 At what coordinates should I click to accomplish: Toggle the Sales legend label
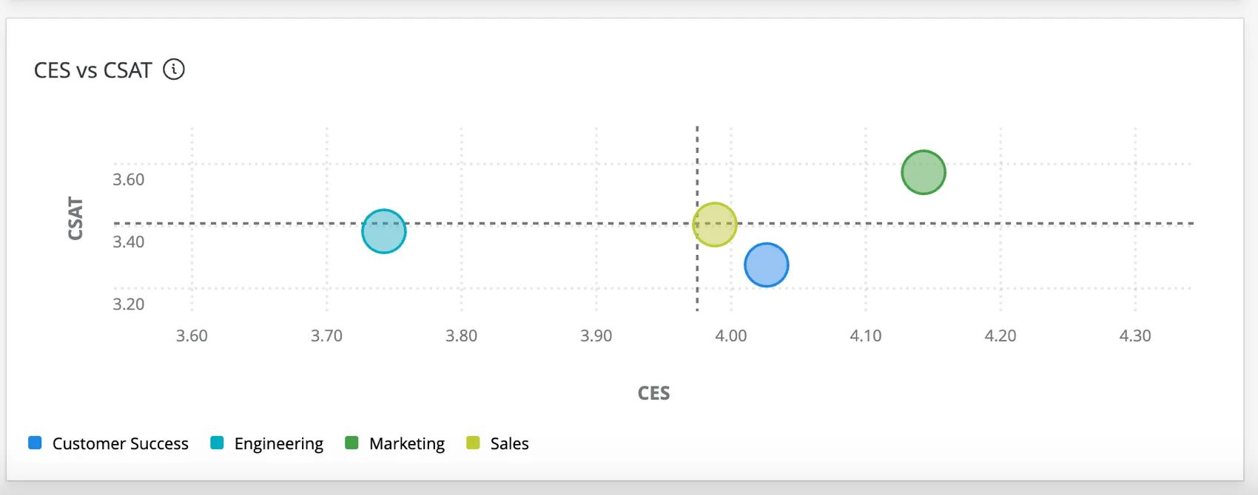[509, 443]
